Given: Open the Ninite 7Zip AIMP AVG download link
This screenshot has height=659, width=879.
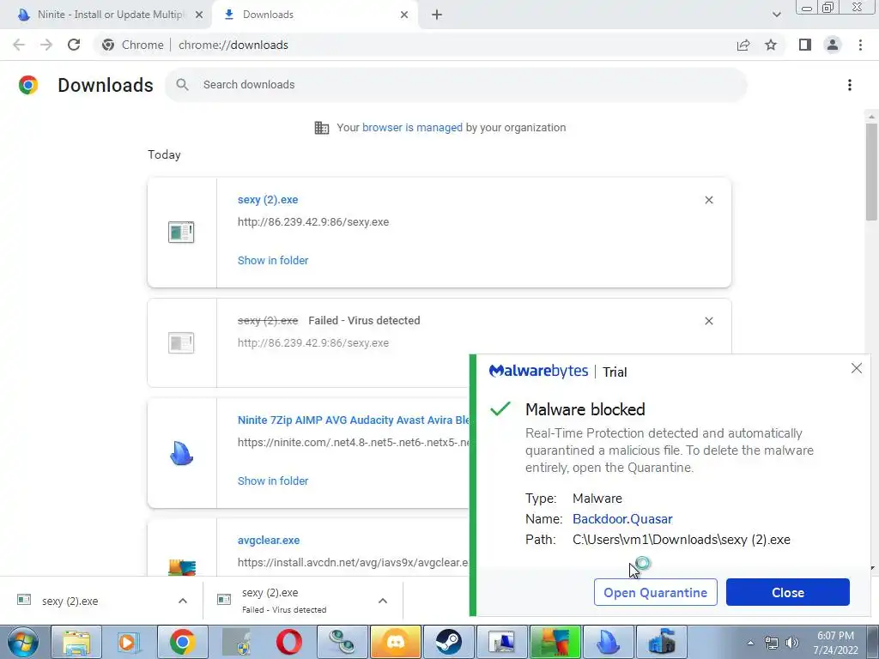Looking at the screenshot, I should 354,420.
